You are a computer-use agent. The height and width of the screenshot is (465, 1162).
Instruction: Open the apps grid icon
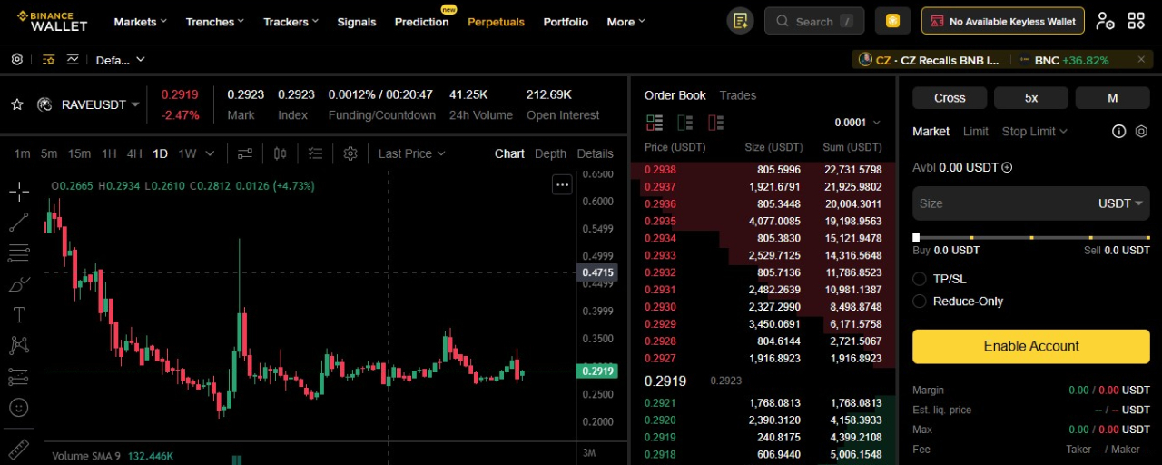coord(1137,21)
